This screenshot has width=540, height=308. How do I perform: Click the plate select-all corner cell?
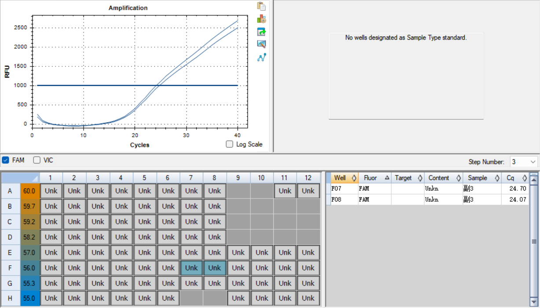point(20,178)
